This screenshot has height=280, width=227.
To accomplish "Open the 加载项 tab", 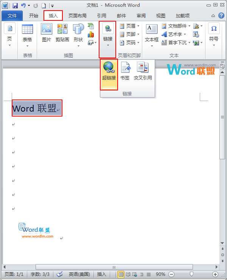I will point(182,16).
